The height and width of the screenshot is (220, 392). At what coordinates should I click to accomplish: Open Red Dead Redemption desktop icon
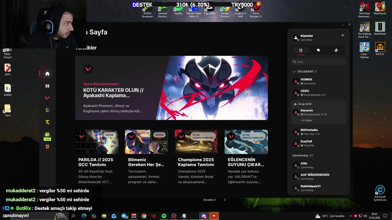(x=364, y=10)
